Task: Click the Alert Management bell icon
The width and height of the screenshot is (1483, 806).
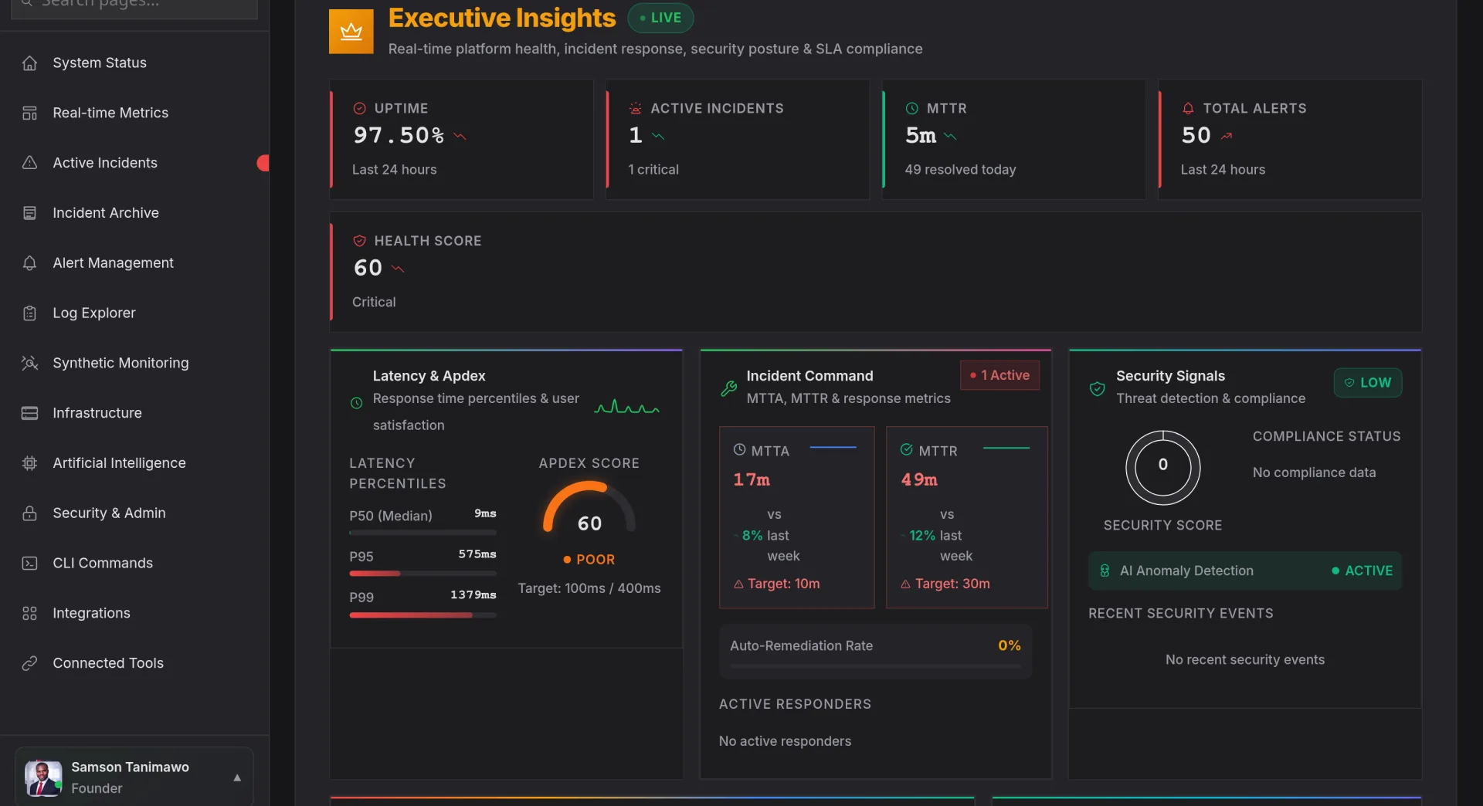Action: pyautogui.click(x=29, y=263)
